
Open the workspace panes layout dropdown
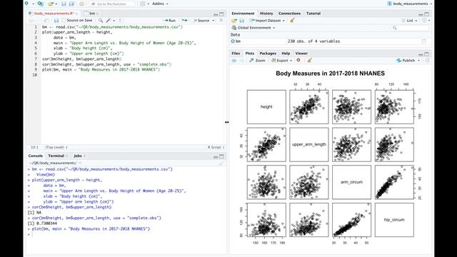[x=144, y=4]
